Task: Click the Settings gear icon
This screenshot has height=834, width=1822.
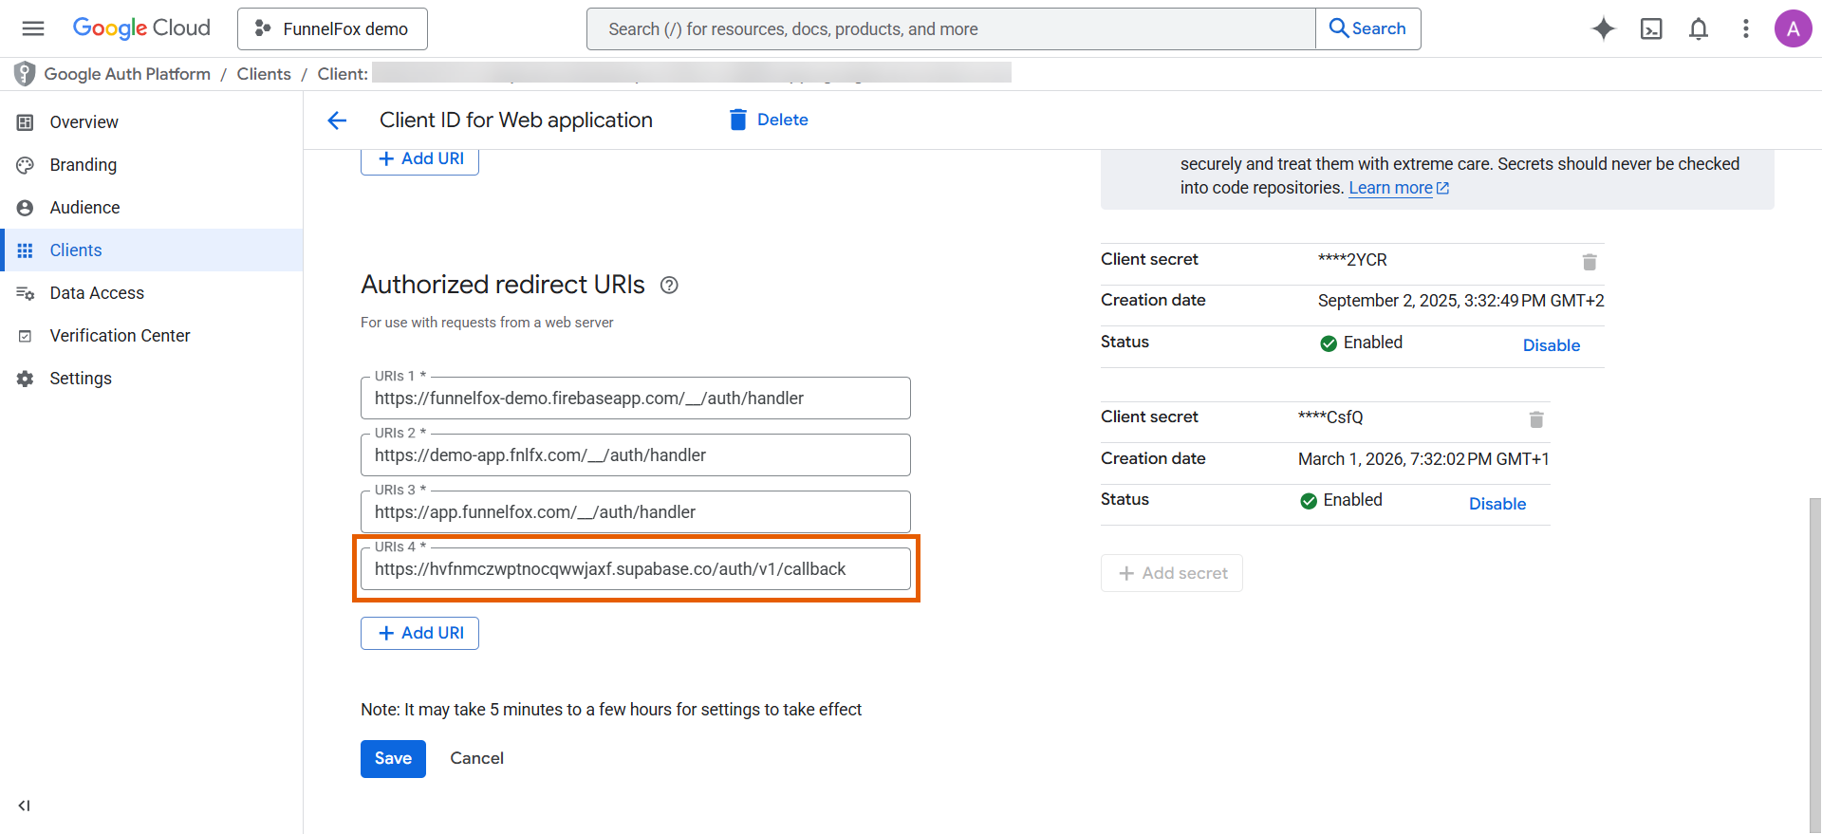Action: tap(26, 379)
